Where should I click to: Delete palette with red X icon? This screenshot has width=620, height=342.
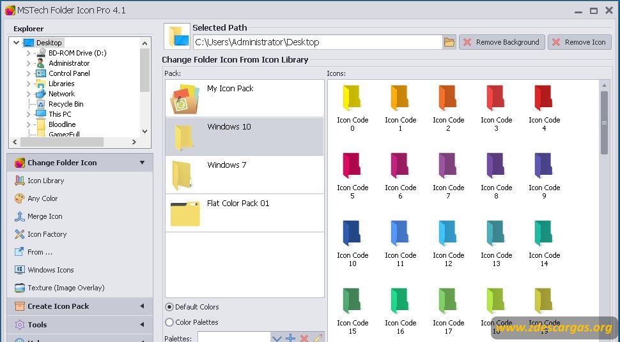(x=304, y=338)
